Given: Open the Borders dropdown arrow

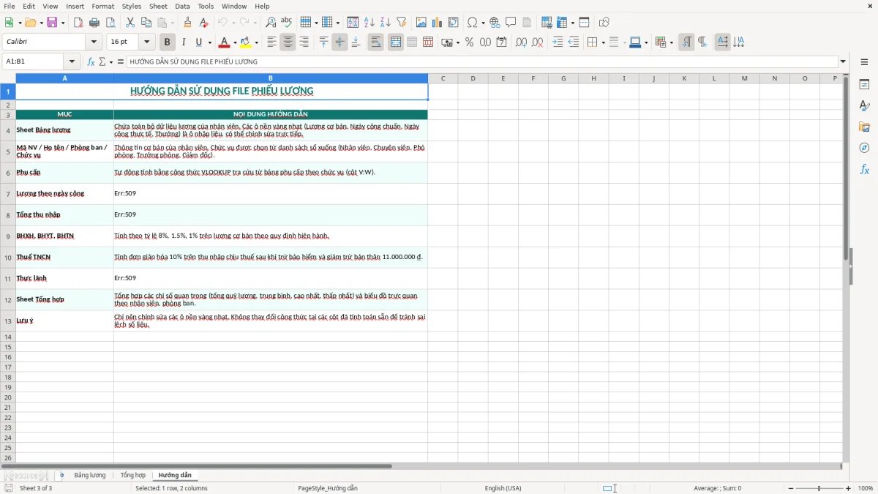Looking at the screenshot, I should pos(602,42).
